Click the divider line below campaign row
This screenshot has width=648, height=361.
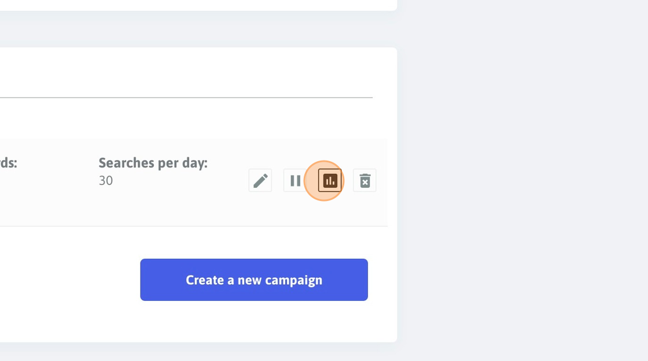pos(194,226)
